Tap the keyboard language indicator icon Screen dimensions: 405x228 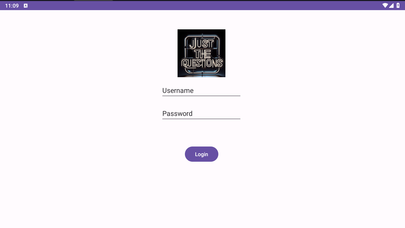coord(26,6)
